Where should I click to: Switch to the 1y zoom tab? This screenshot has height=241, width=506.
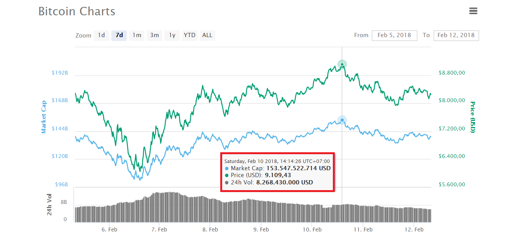point(172,35)
